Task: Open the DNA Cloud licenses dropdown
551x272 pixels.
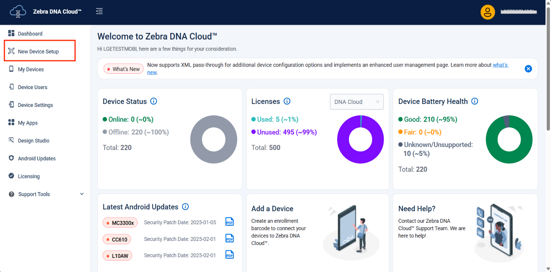Action: 356,102
